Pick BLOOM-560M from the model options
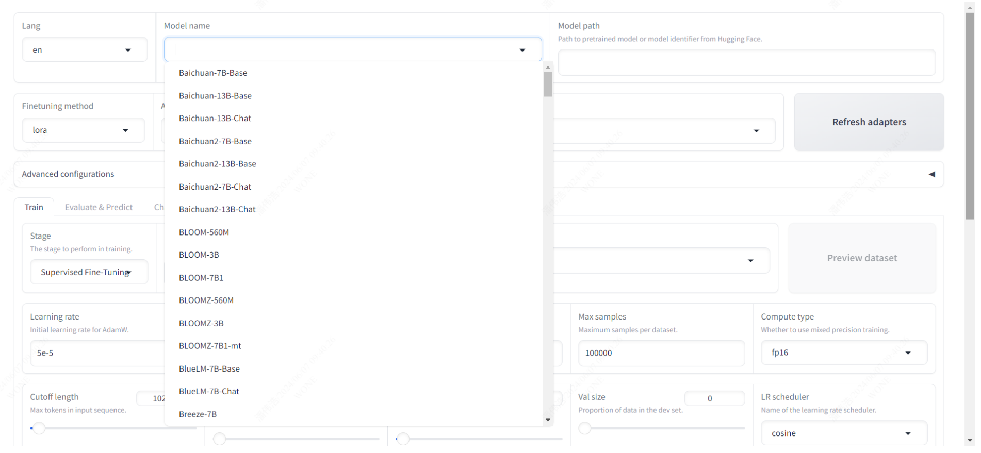Image resolution: width=981 pixels, height=453 pixels. coord(353,232)
